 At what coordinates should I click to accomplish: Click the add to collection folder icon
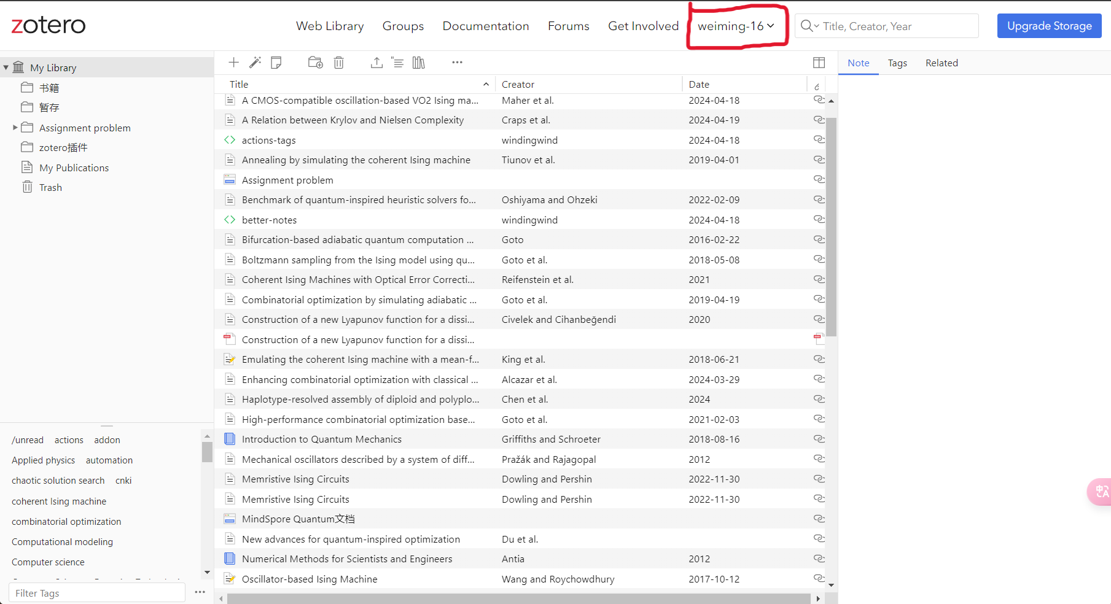pos(315,63)
